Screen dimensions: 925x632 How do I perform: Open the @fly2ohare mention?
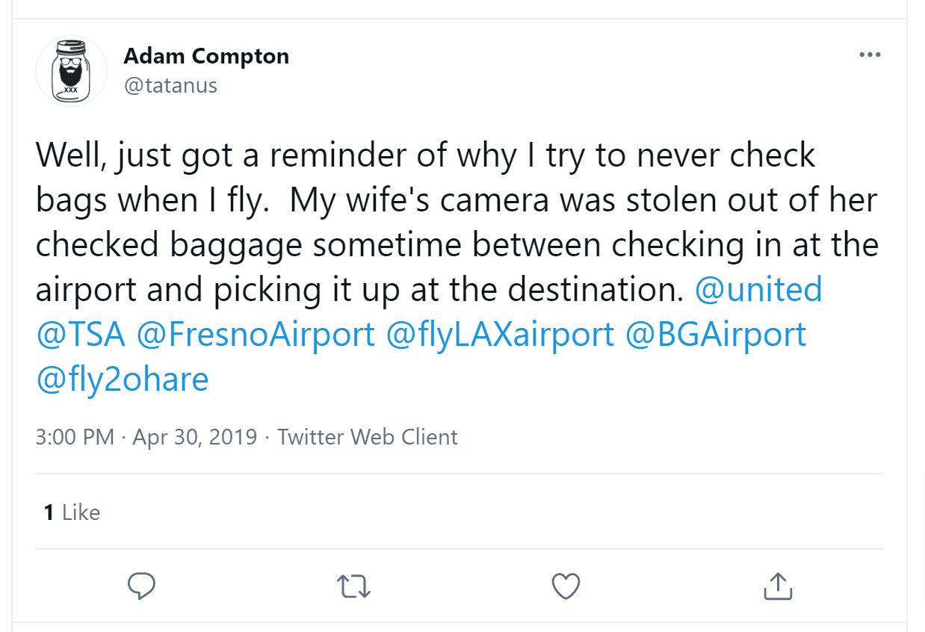click(122, 379)
